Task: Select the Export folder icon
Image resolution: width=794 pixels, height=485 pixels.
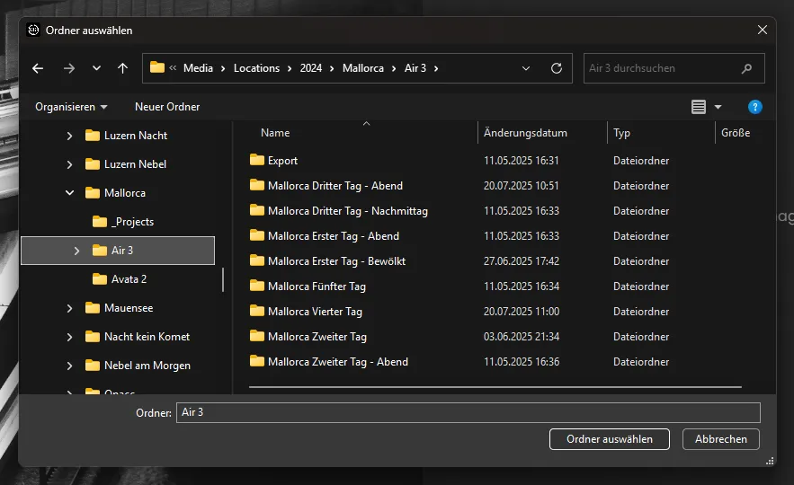Action: [257, 161]
